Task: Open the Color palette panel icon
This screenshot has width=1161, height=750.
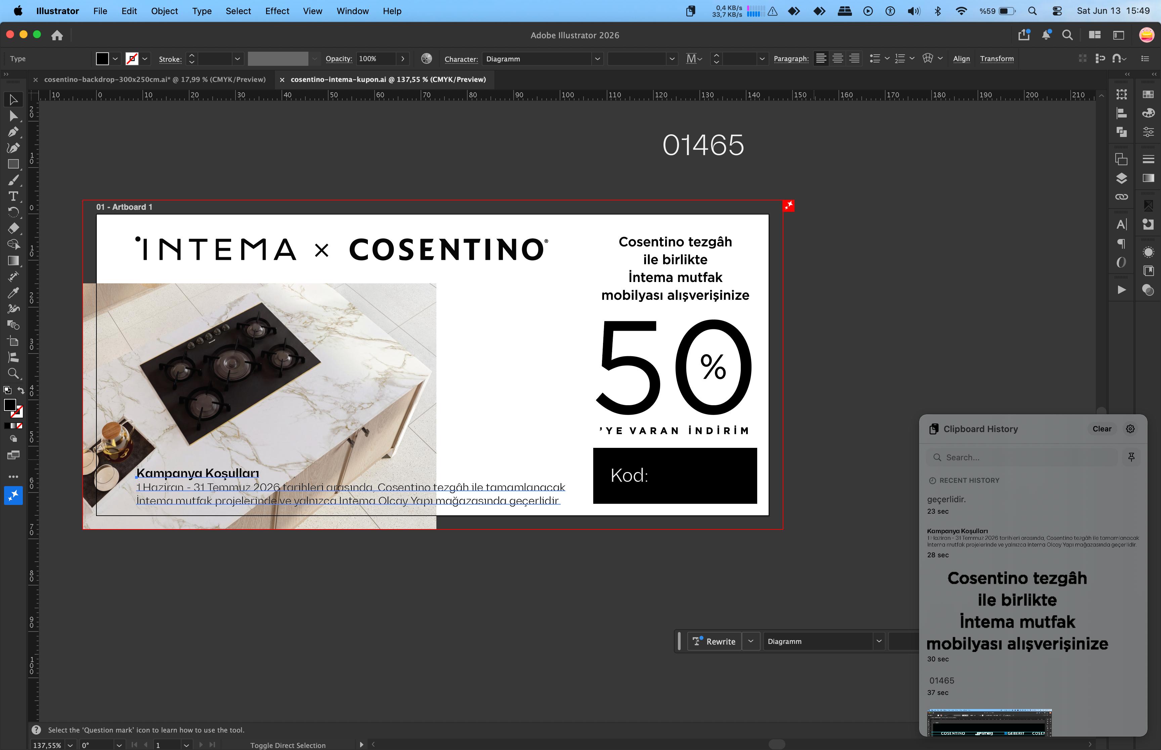Action: pyautogui.click(x=1148, y=113)
